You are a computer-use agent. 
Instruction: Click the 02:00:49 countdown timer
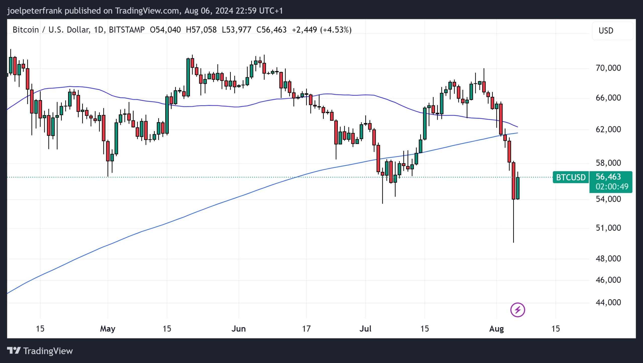pos(612,187)
